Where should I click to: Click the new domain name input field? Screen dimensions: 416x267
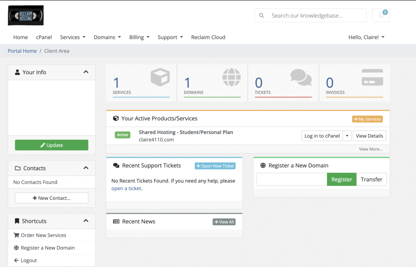(x=292, y=179)
